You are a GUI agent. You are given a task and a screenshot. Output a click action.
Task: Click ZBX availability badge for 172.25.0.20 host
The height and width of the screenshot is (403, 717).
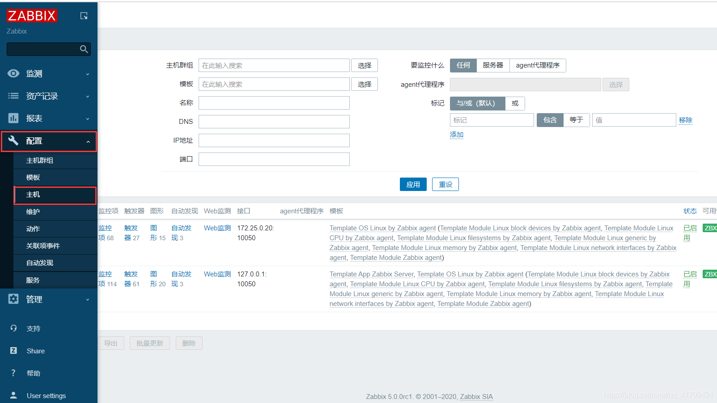[x=710, y=228]
